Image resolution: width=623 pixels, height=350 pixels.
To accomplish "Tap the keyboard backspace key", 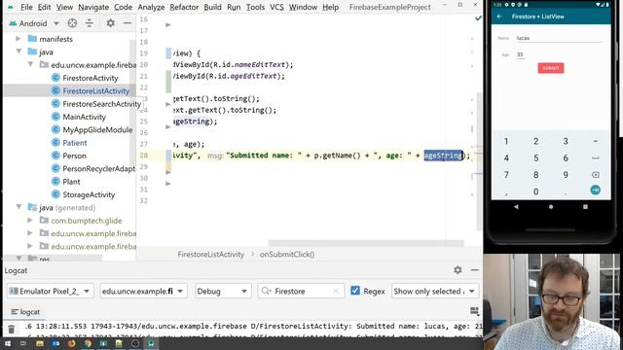I will click(x=595, y=175).
